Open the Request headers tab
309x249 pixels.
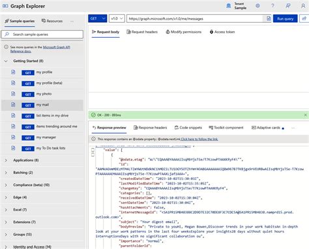tap(142, 32)
